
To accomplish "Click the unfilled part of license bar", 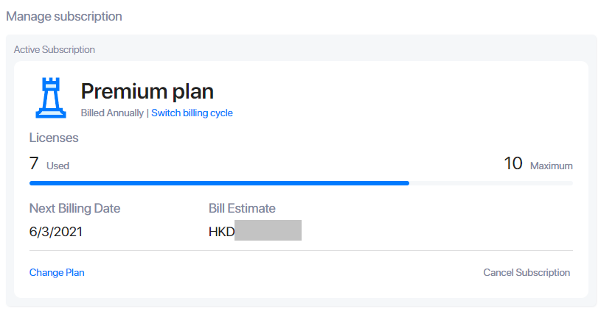I will coord(491,183).
